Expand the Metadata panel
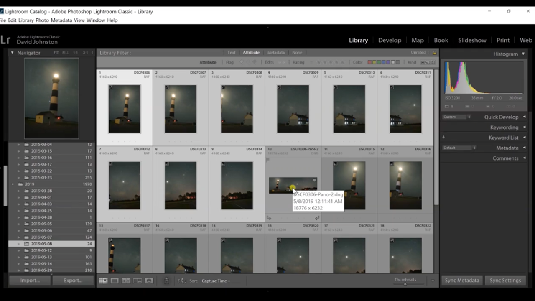Screen dimensions: 535x301 [524, 148]
